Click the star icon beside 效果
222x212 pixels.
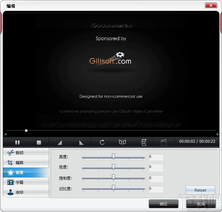(11, 172)
